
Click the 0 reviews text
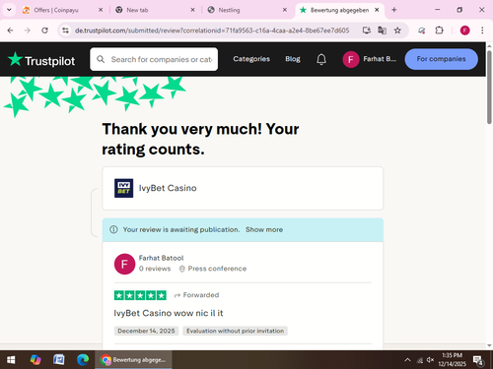tap(155, 269)
